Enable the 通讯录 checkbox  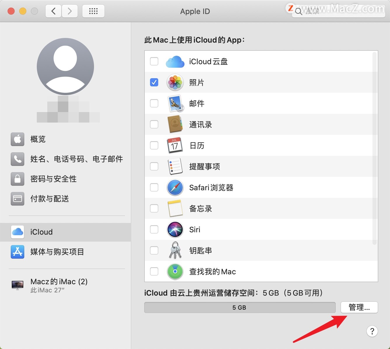click(154, 124)
